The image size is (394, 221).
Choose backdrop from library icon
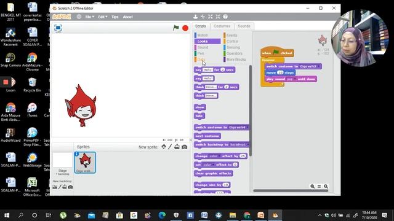[x=55, y=187]
